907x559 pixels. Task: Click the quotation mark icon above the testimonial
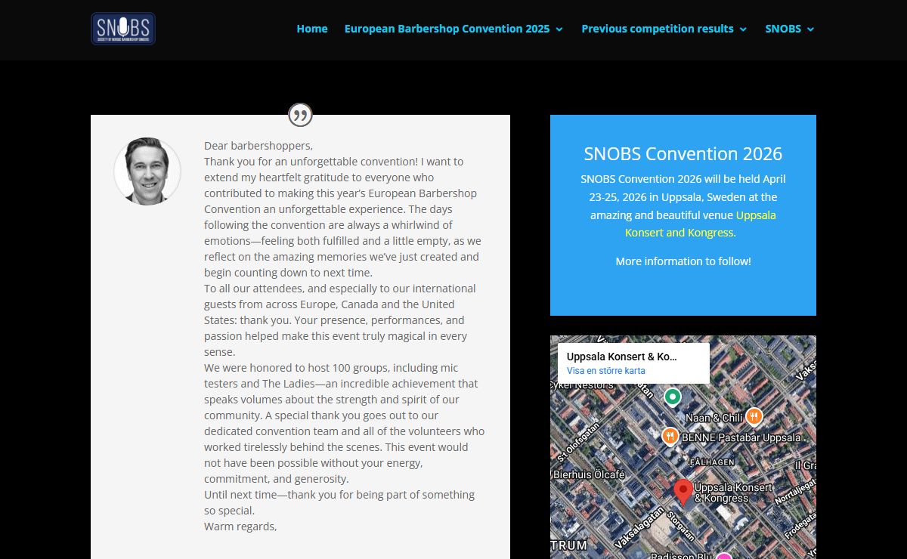300,115
